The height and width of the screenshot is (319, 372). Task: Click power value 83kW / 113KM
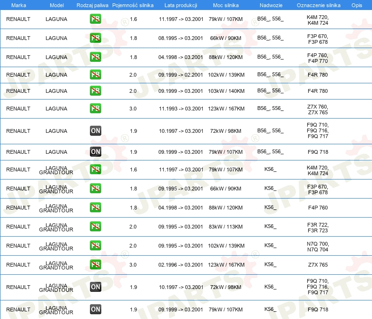point(225,227)
